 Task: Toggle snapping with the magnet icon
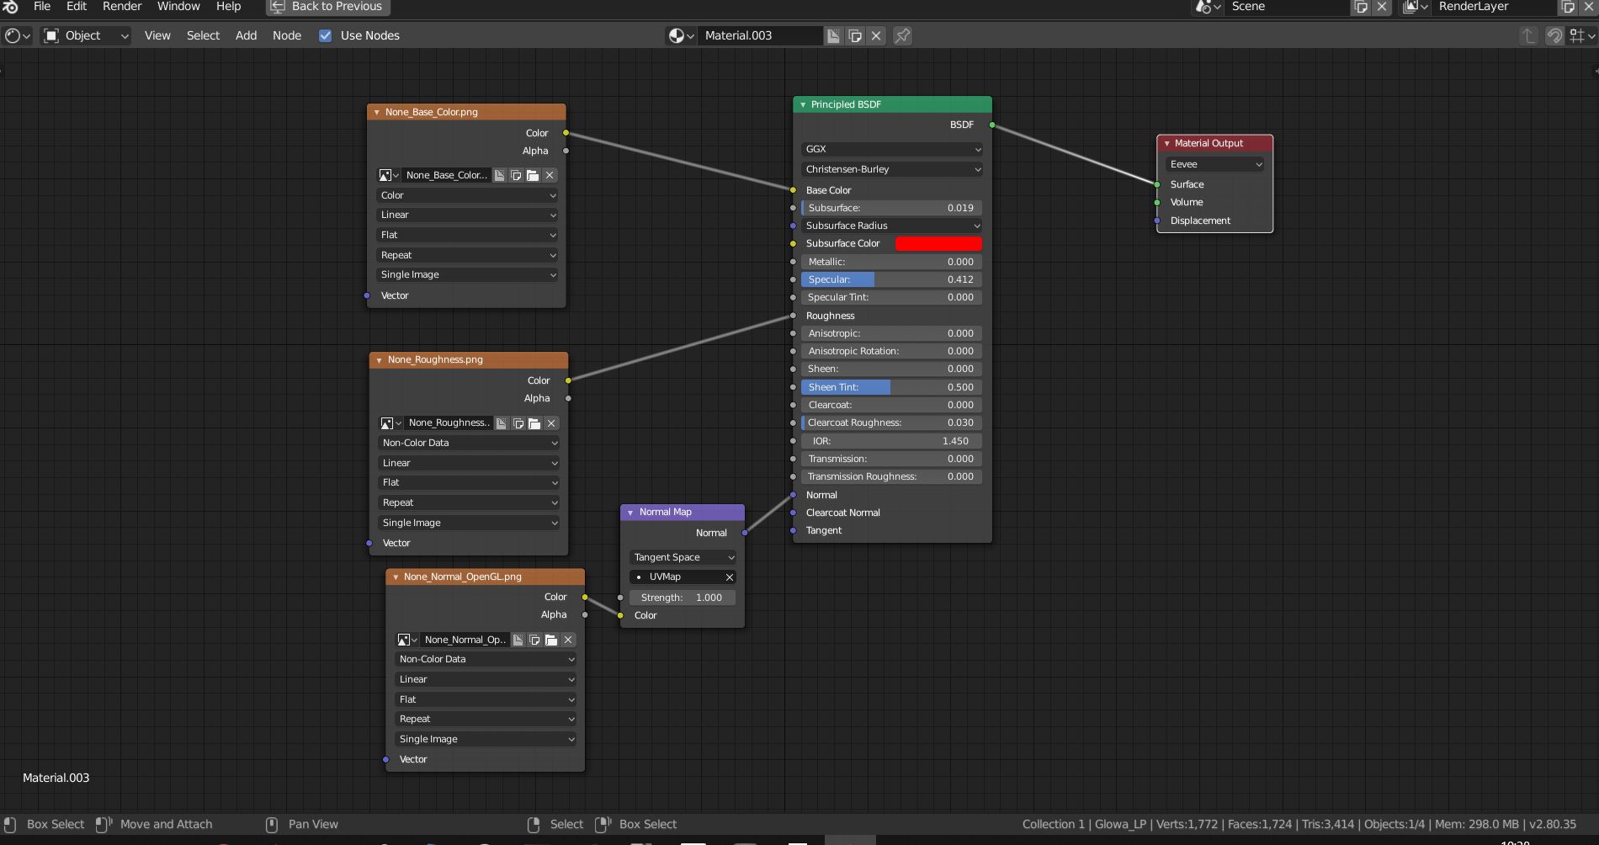click(x=1554, y=35)
